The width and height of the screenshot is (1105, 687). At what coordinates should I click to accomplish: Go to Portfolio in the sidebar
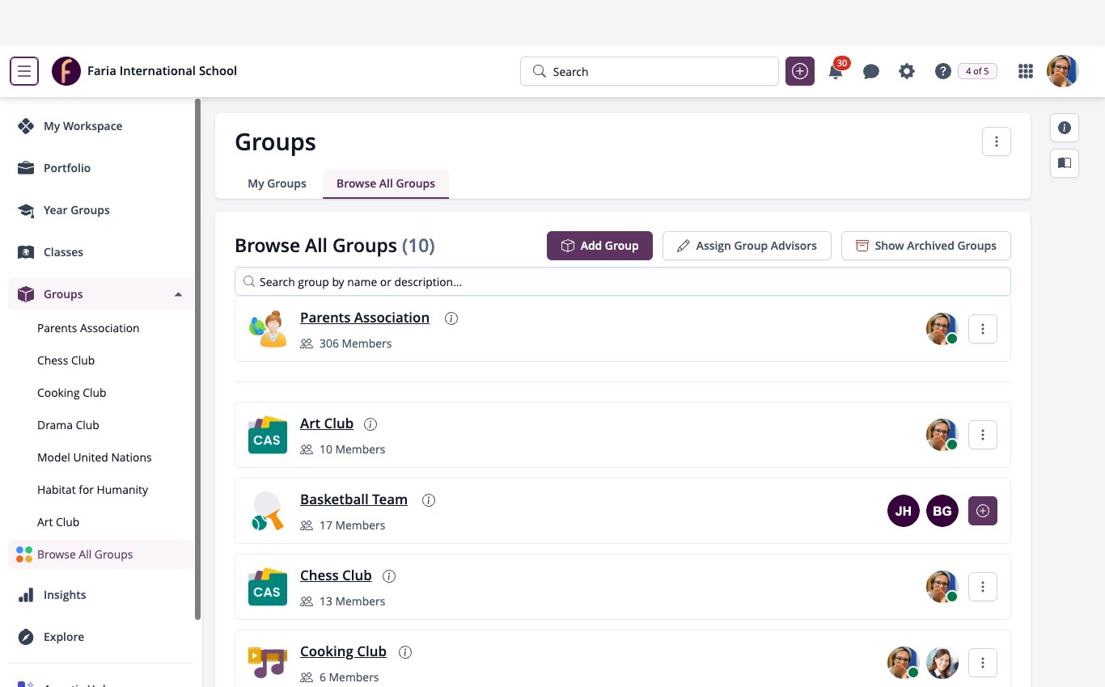(100, 168)
